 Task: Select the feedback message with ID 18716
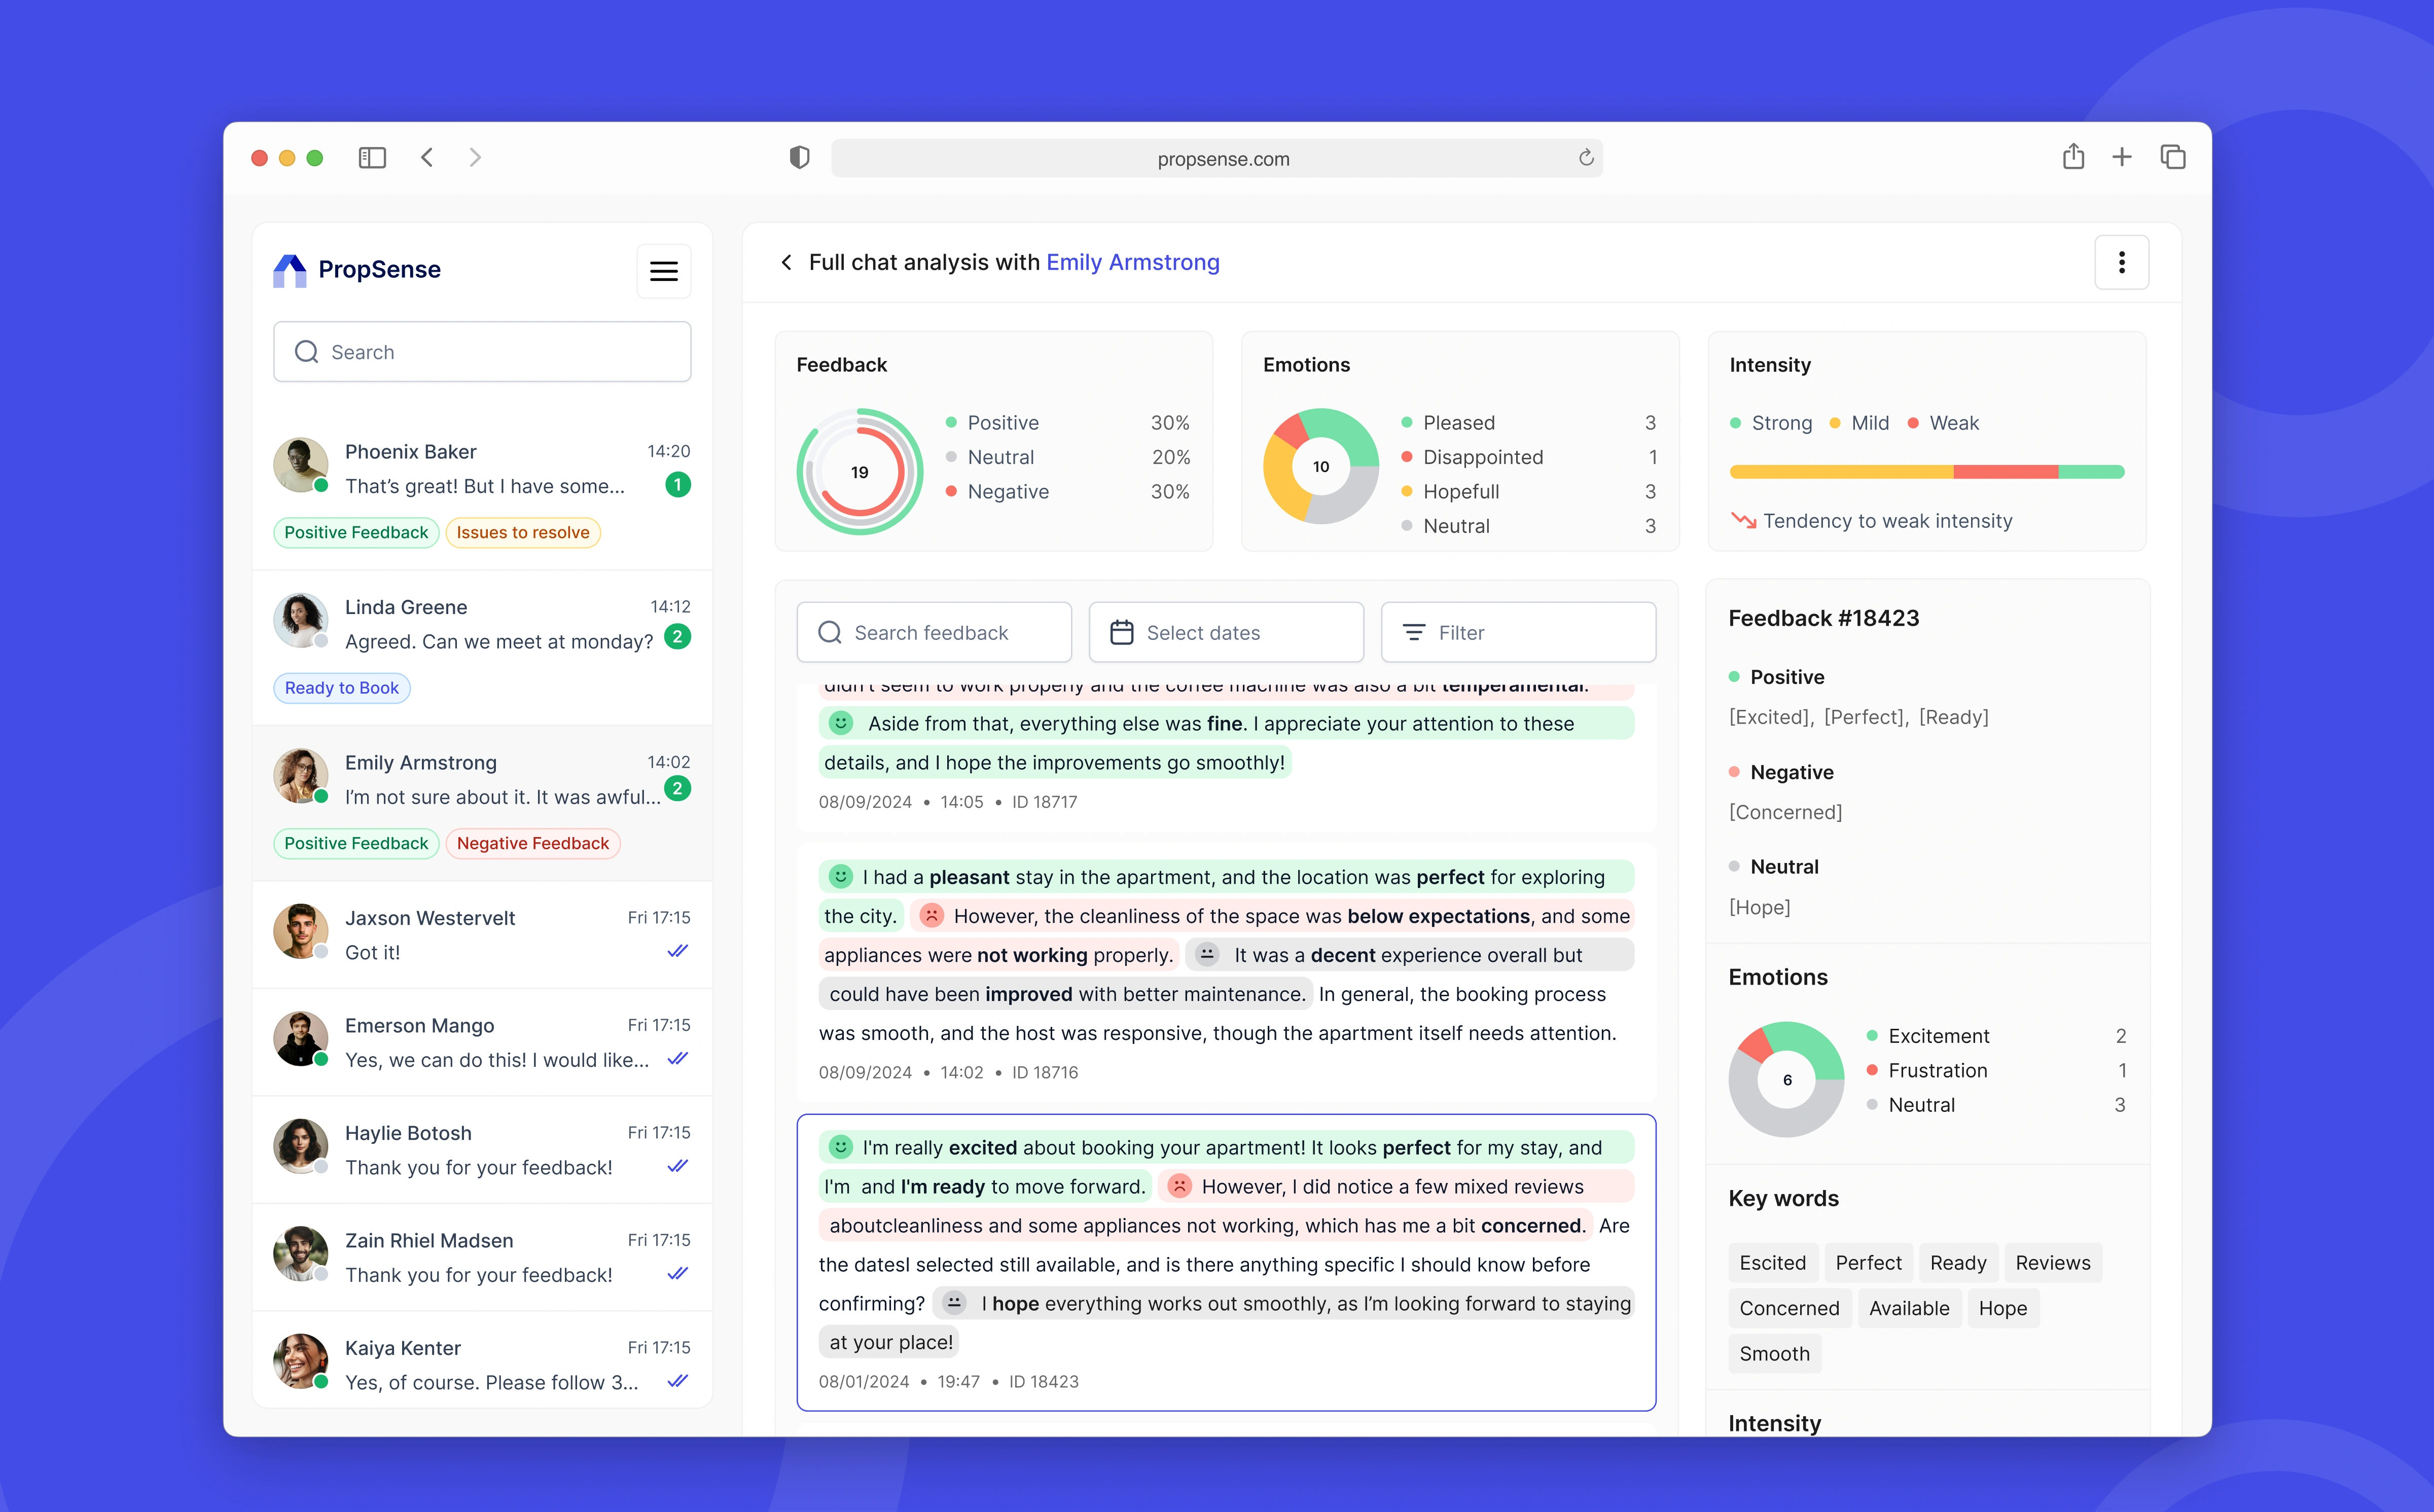(1226, 972)
